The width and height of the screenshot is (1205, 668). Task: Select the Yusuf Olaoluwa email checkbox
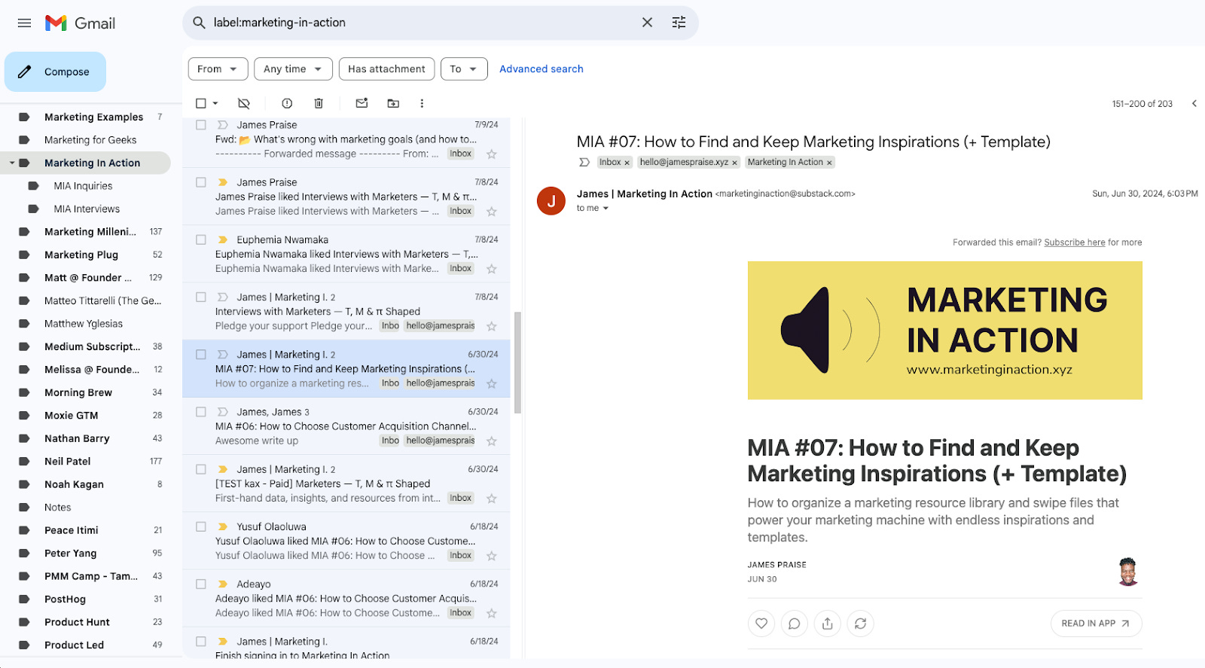201,526
